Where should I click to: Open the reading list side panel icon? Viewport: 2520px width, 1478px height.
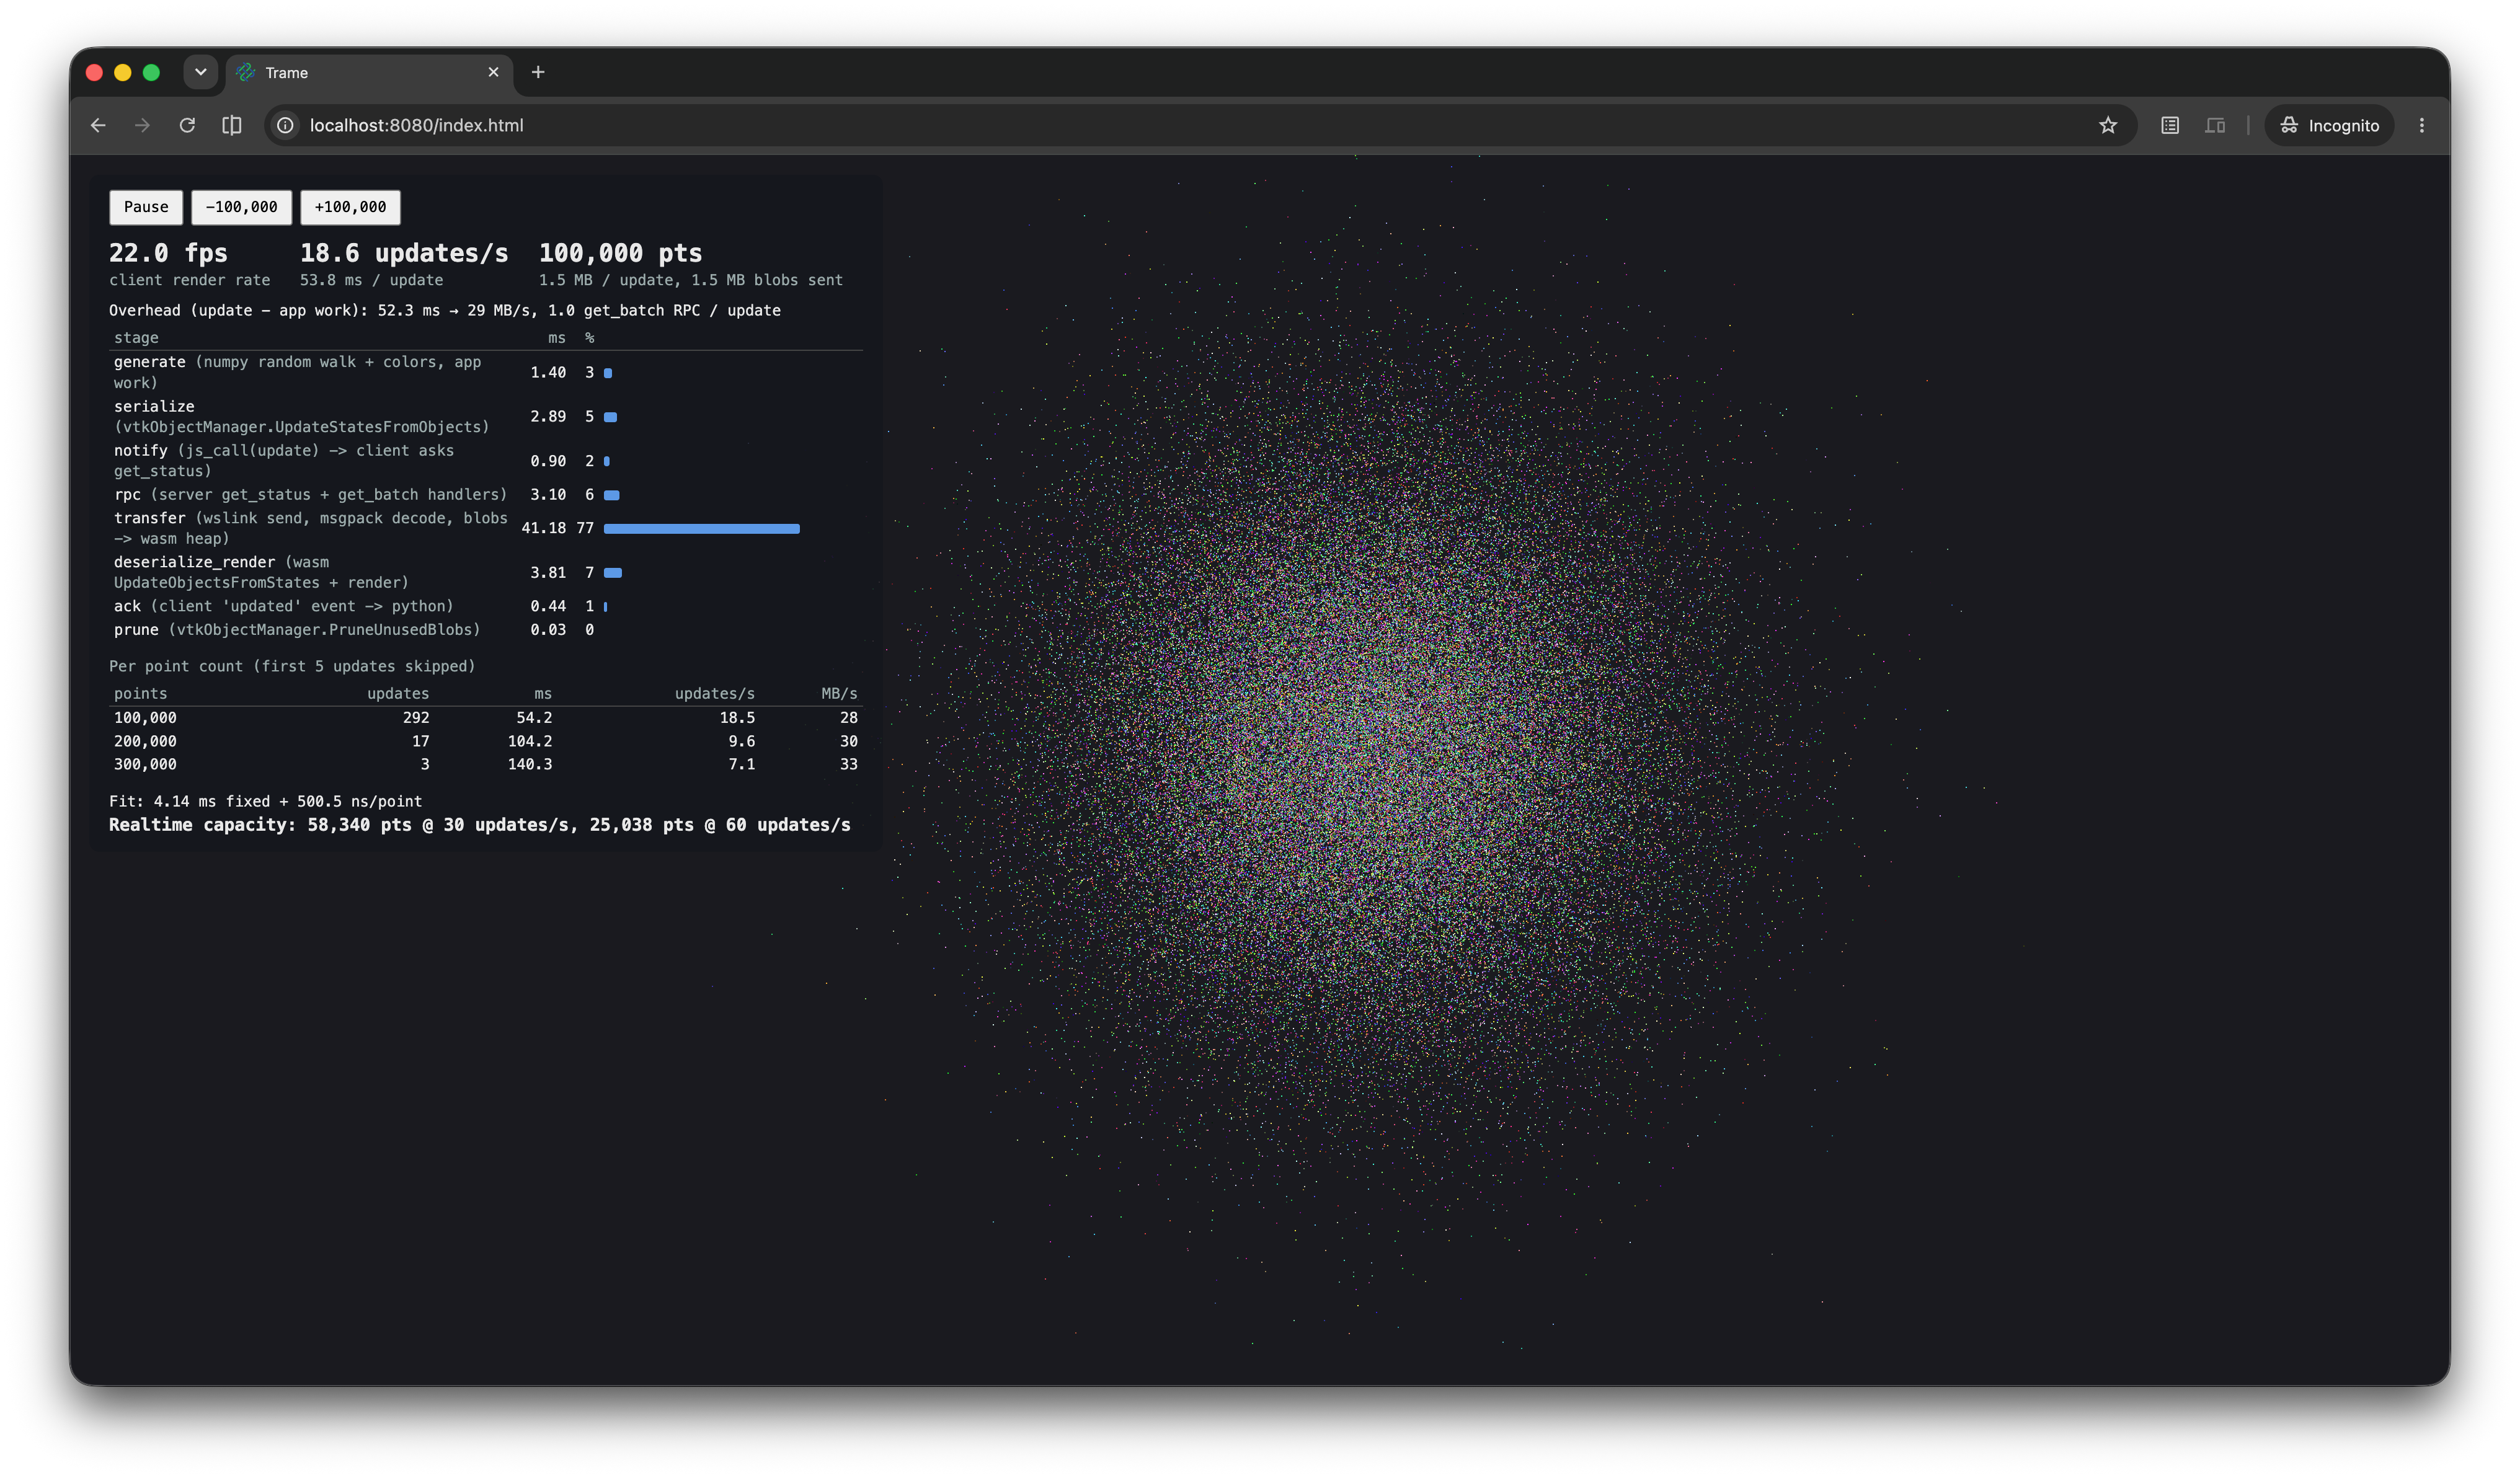pos(2170,125)
